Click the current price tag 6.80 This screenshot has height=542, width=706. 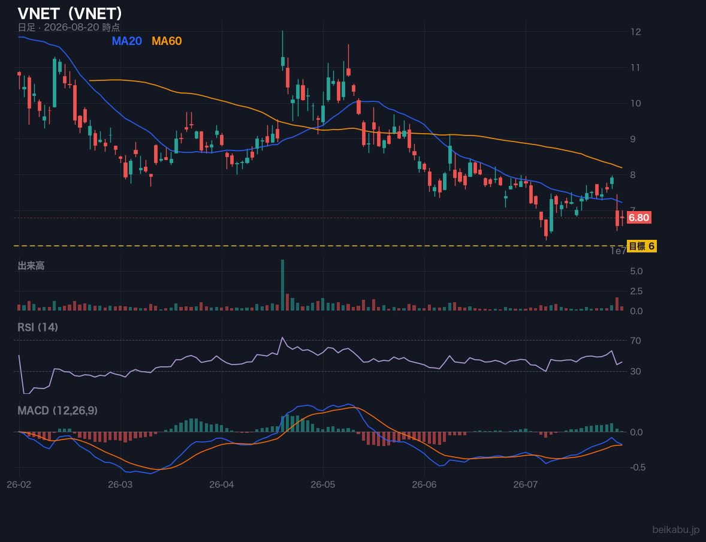(639, 218)
